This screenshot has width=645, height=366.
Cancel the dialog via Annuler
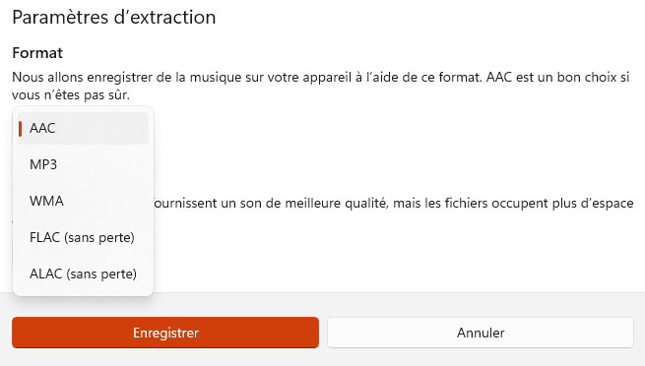click(481, 333)
